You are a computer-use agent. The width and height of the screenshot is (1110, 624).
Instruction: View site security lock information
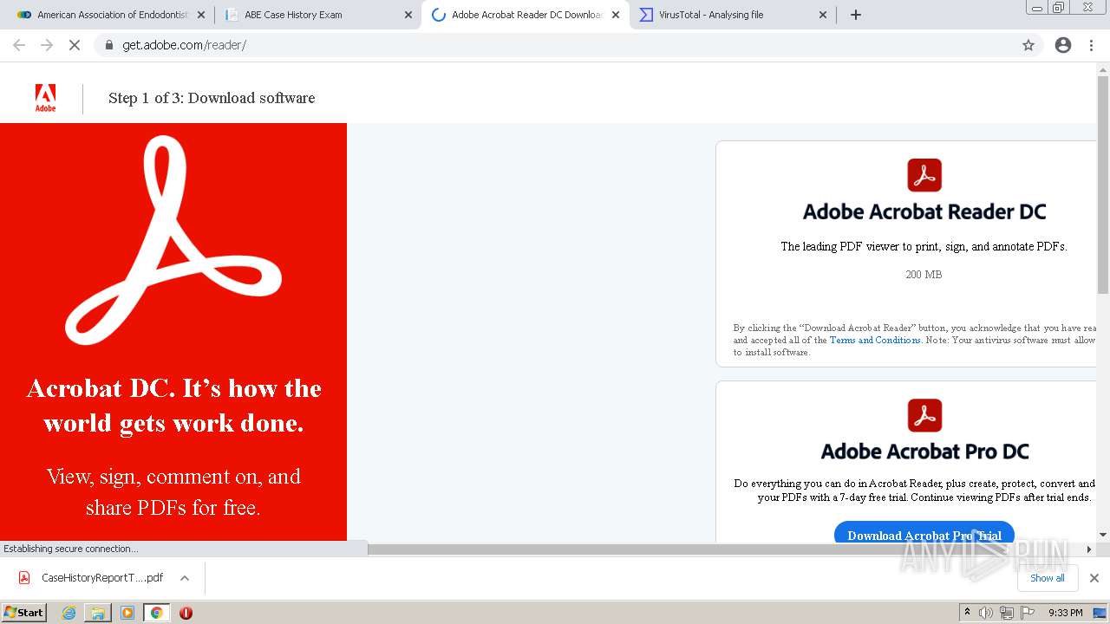(x=108, y=45)
